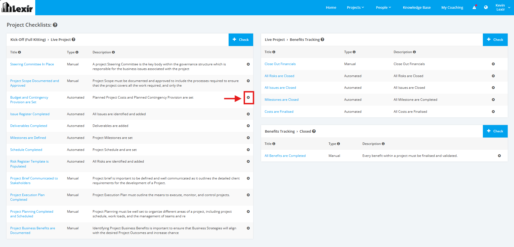Open the notifications bell icon
This screenshot has height=247, width=514.
pyautogui.click(x=474, y=7)
